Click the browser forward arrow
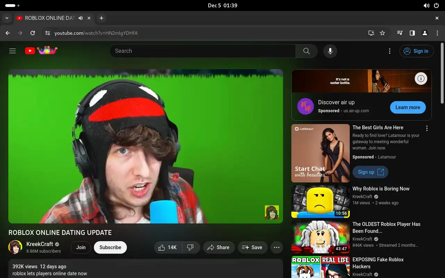Viewport: 445px width, 278px height. [20, 33]
